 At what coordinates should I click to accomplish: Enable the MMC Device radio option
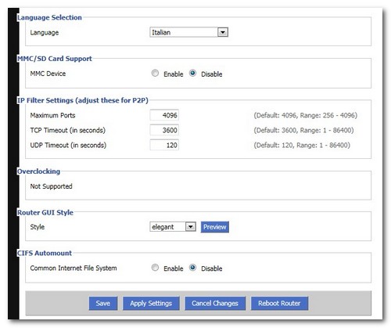pyautogui.click(x=155, y=73)
